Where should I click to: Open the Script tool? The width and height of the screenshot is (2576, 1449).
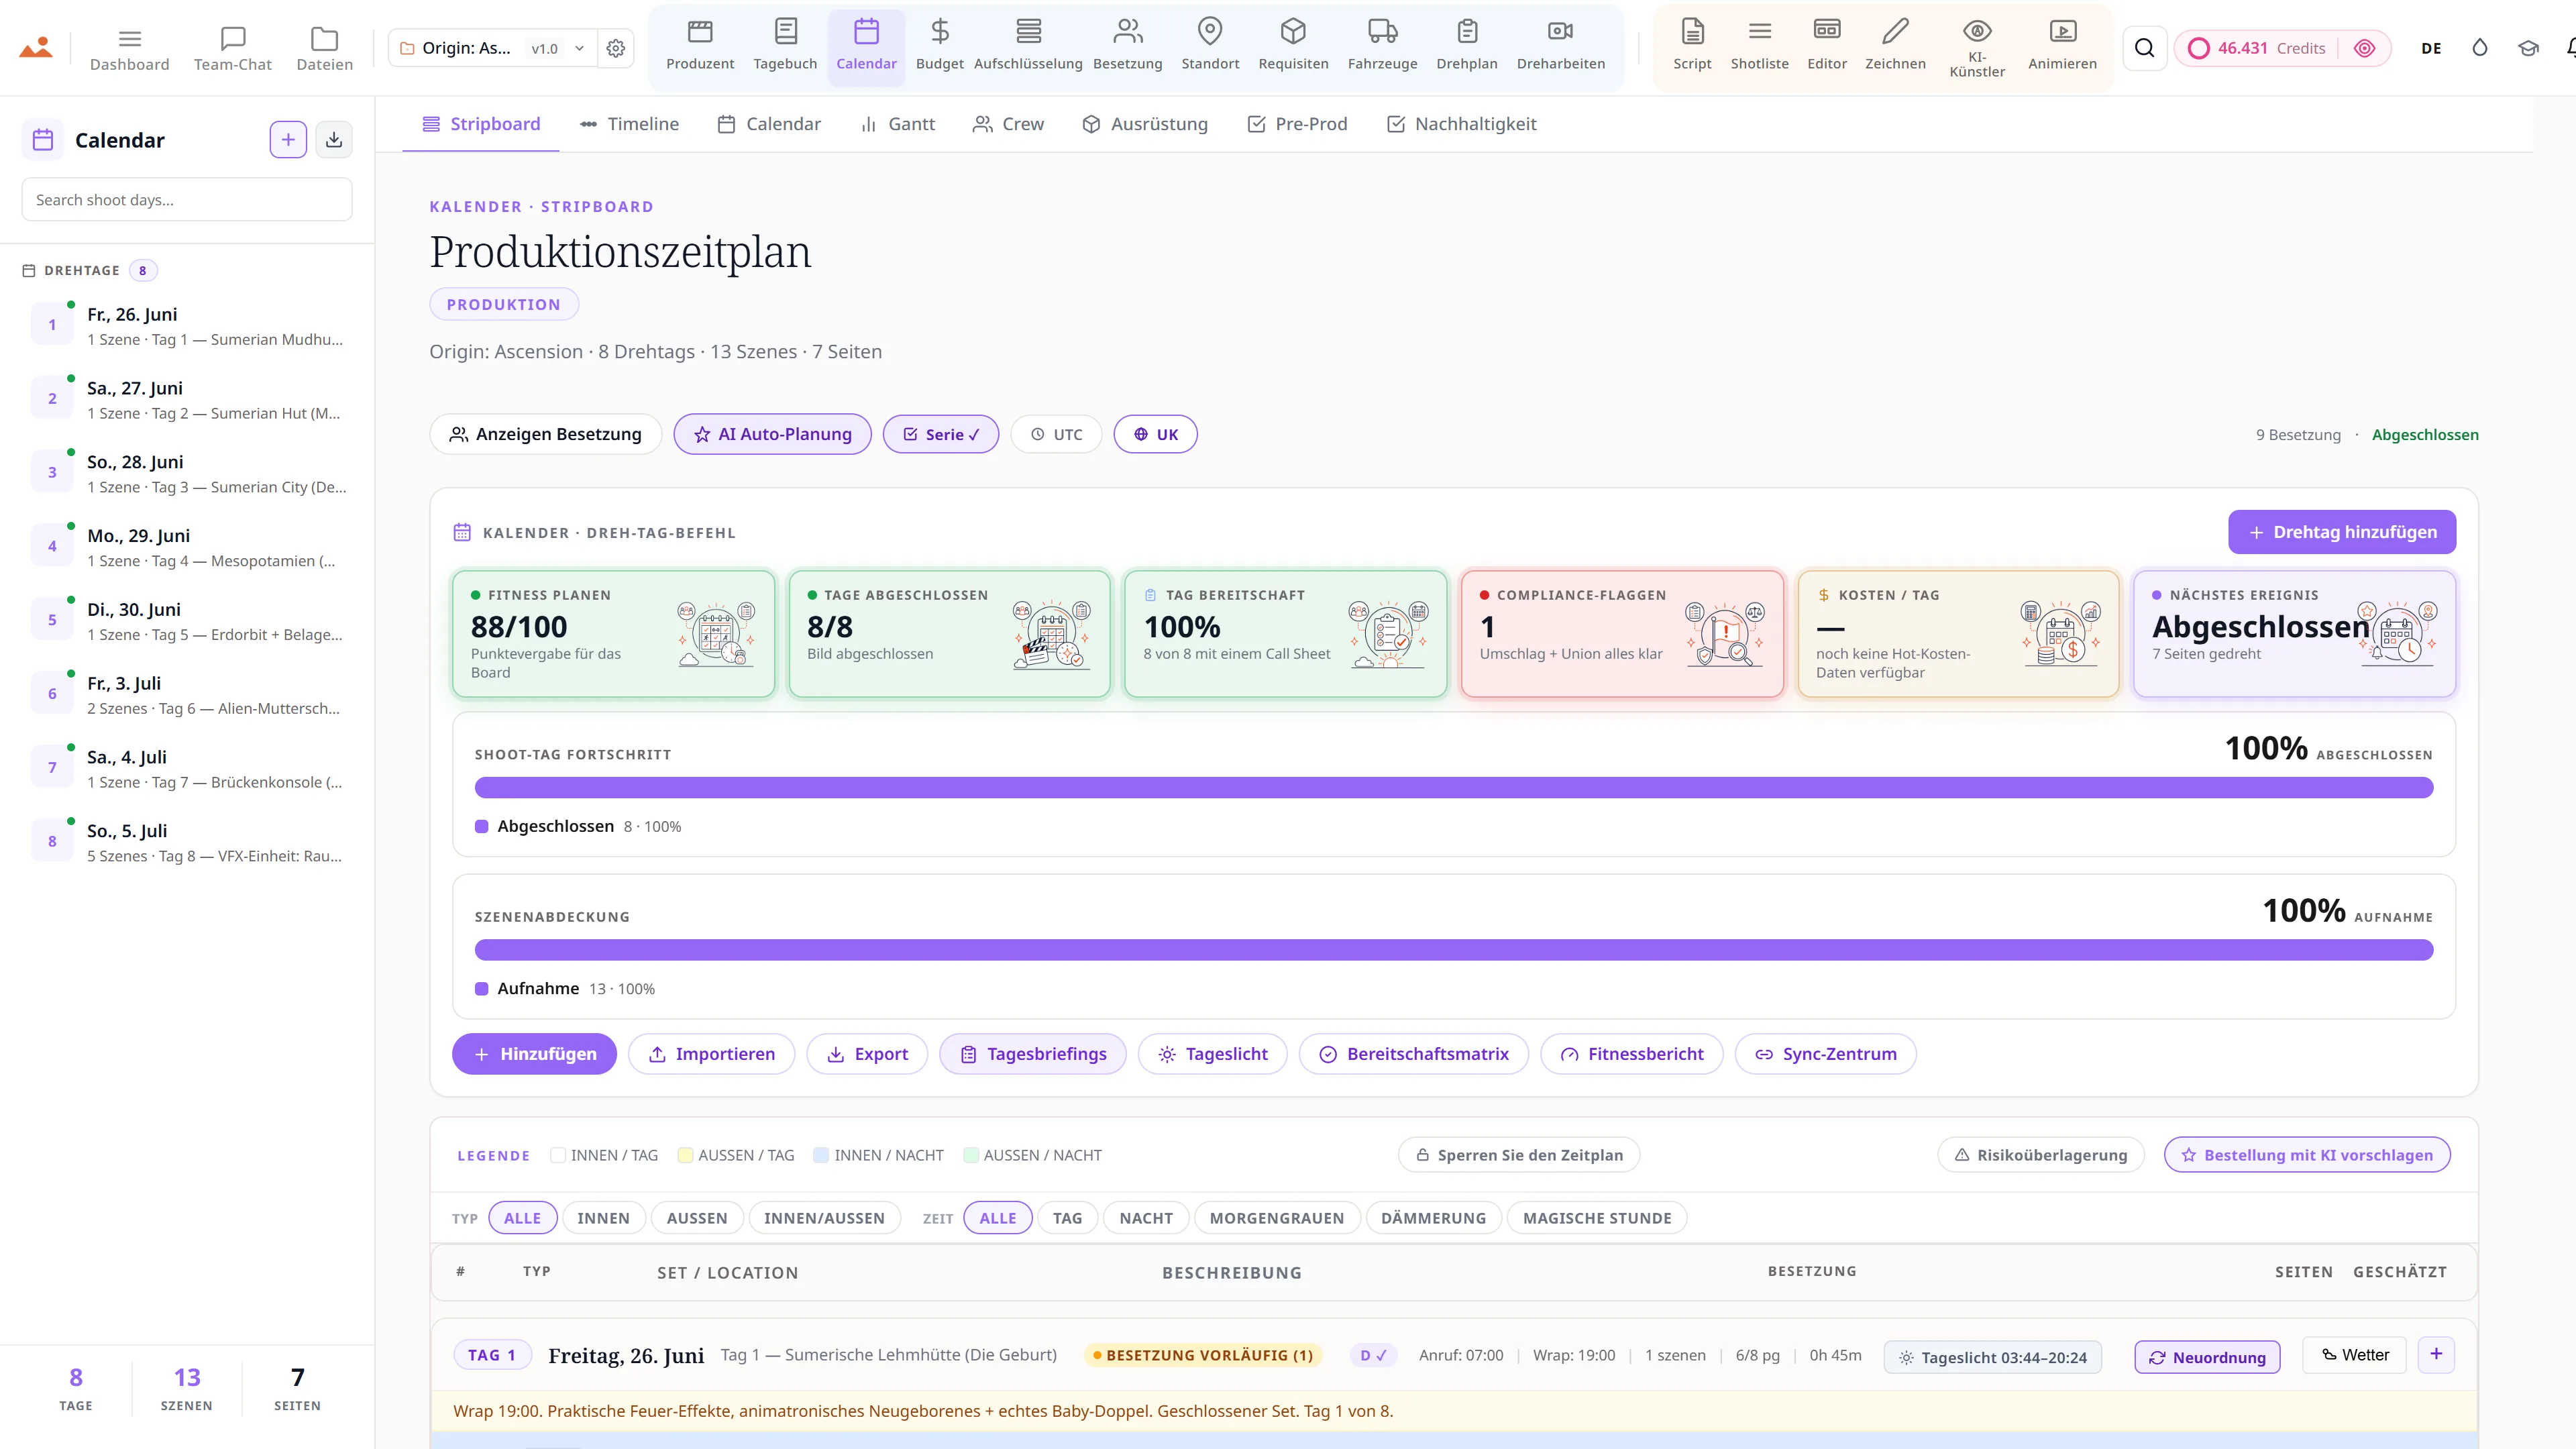click(x=1692, y=47)
